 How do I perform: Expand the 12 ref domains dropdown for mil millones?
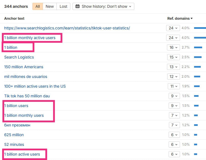(x=173, y=77)
